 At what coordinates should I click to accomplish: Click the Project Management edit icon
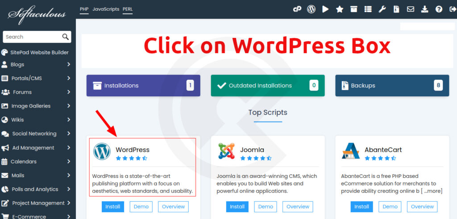click(x=5, y=203)
